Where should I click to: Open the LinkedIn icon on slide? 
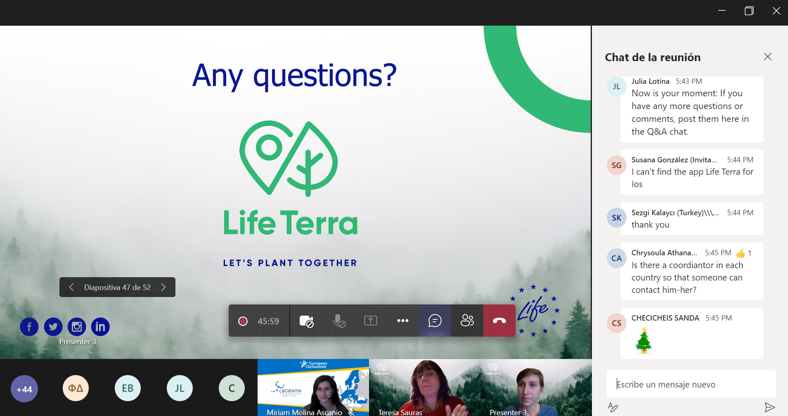click(x=100, y=327)
